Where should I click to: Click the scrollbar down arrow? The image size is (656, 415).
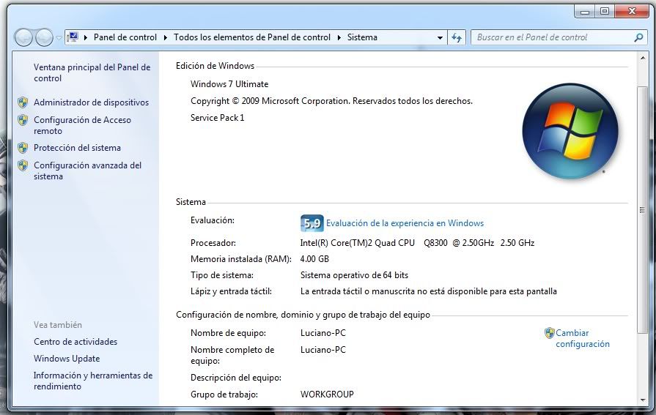[643, 400]
